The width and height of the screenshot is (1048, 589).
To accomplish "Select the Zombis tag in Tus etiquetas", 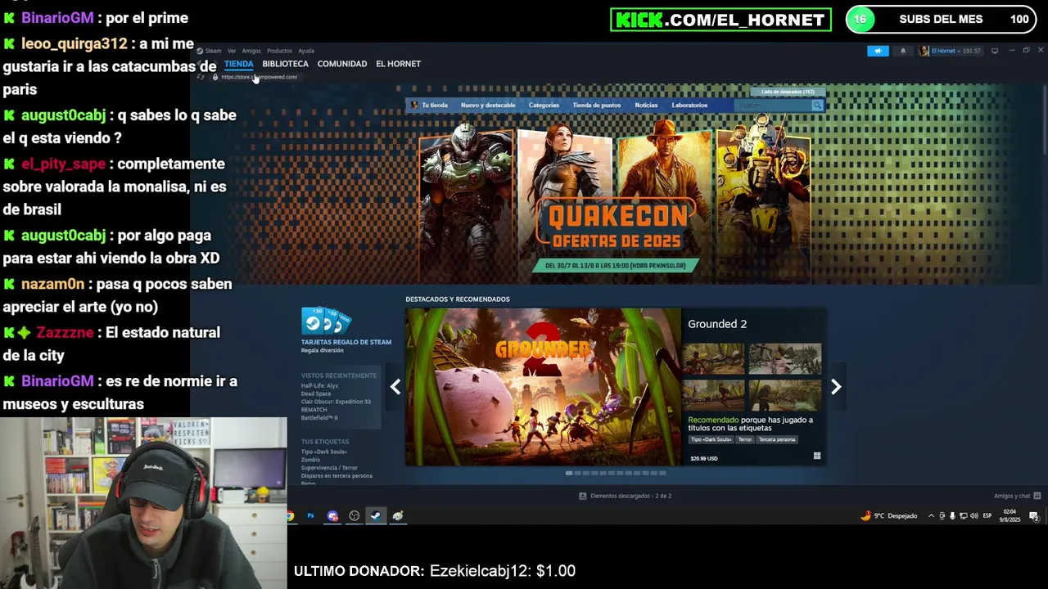I will (310, 460).
